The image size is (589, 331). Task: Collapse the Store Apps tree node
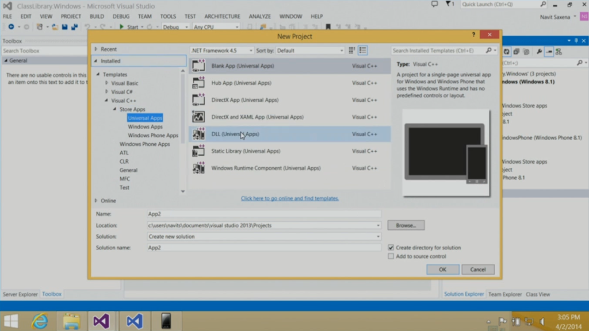[115, 109]
